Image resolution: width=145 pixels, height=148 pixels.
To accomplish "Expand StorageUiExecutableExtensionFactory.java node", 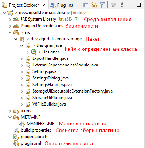I will [x=22, y=91].
